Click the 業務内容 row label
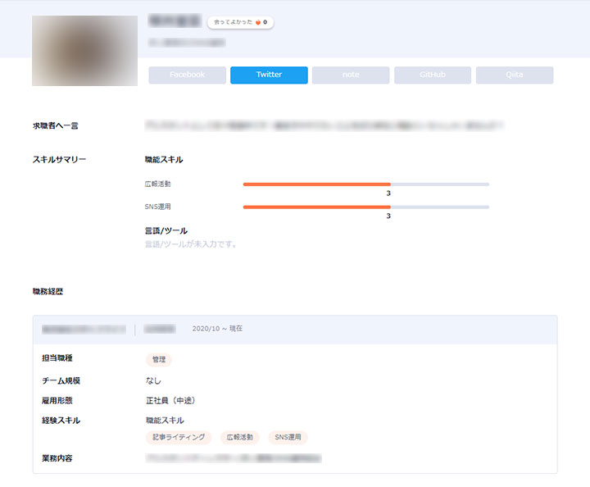 click(57, 458)
